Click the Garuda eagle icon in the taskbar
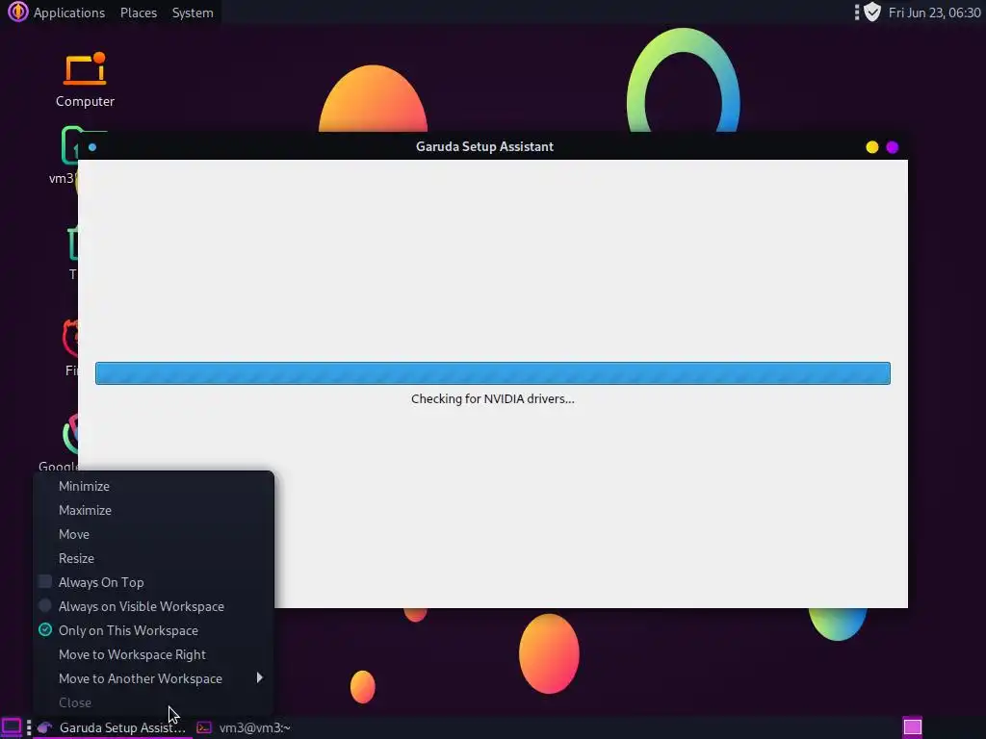This screenshot has height=739, width=986. [44, 727]
